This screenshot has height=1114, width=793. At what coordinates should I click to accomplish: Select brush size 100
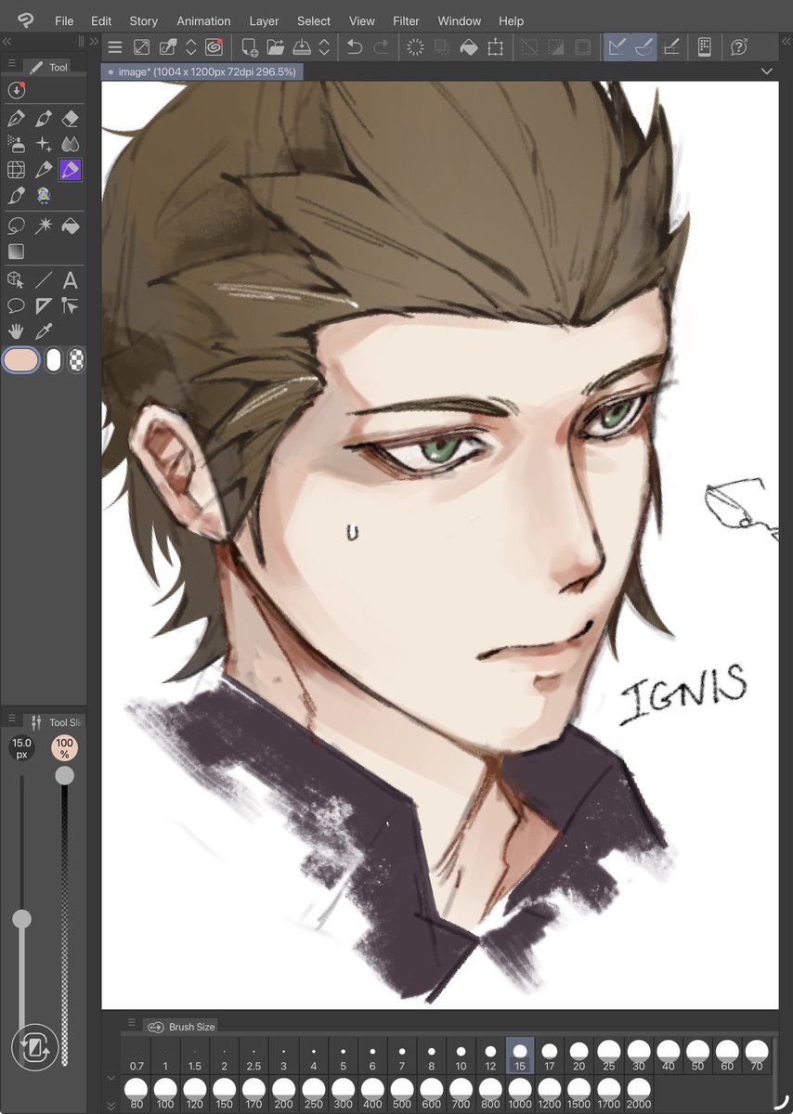point(165,1094)
